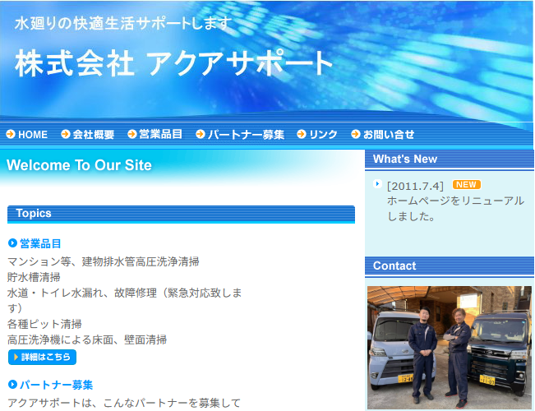This screenshot has height=411, width=535.
Task: Click the arrow icon beside お問い合せ
Action: pyautogui.click(x=356, y=134)
